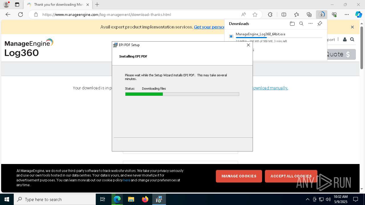Open the Copilot sidebar icon

[x=358, y=15]
